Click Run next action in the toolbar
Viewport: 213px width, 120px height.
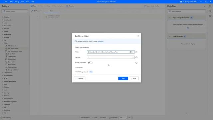(58, 6)
